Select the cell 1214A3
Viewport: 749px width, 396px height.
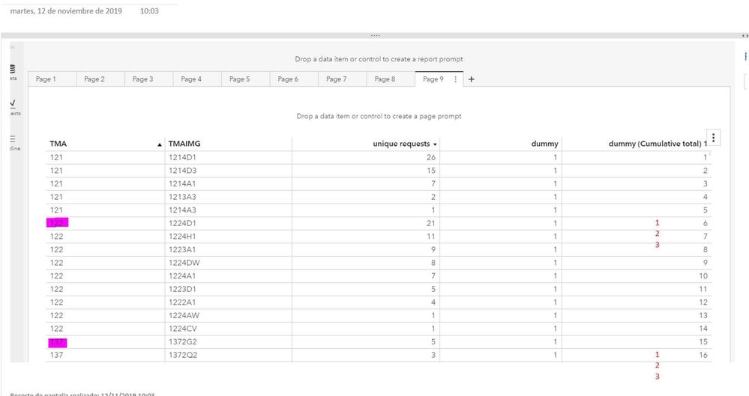click(182, 210)
